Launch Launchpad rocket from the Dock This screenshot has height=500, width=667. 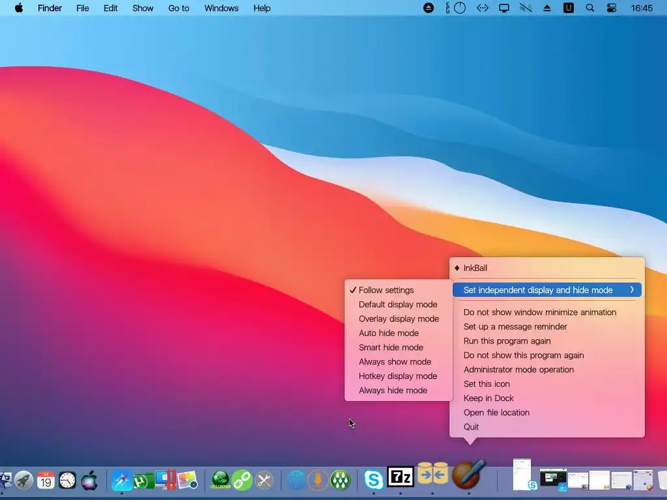pyautogui.click(x=24, y=480)
